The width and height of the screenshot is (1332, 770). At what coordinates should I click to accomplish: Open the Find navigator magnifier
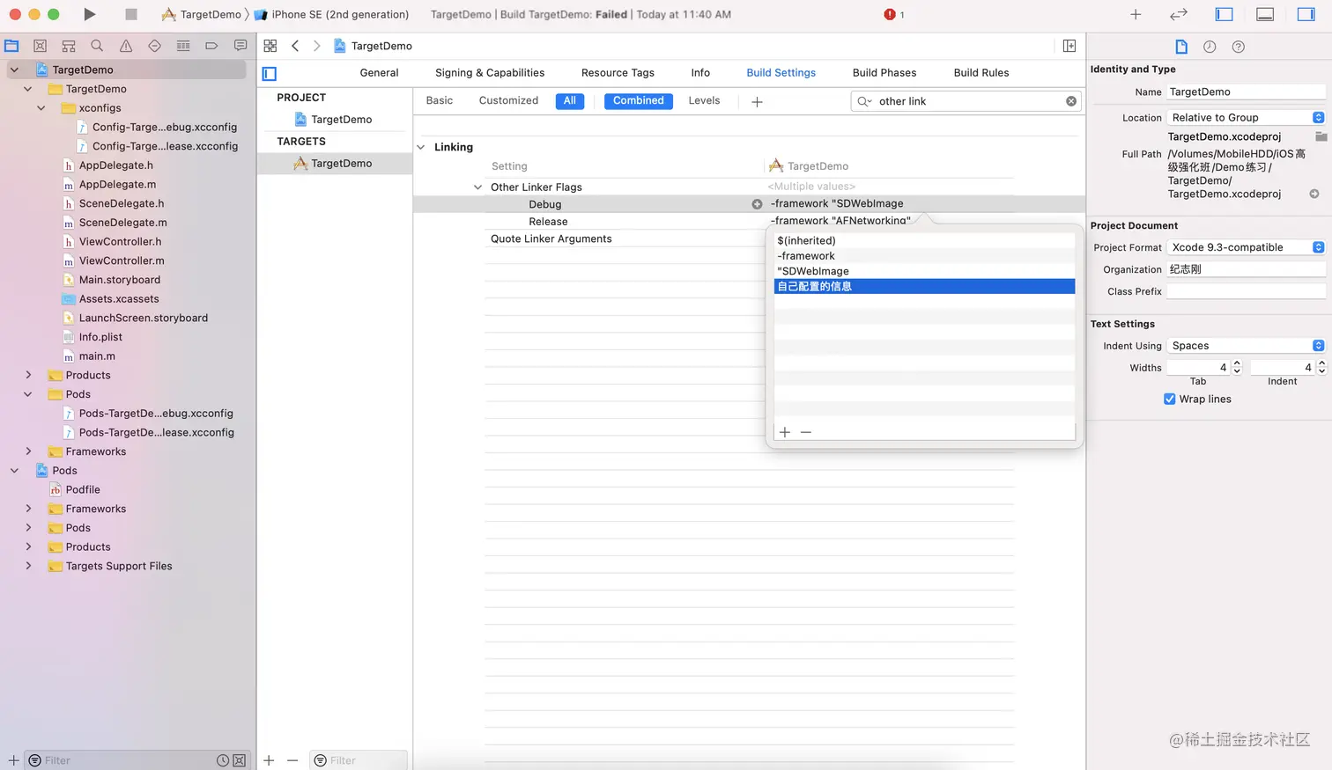97,46
